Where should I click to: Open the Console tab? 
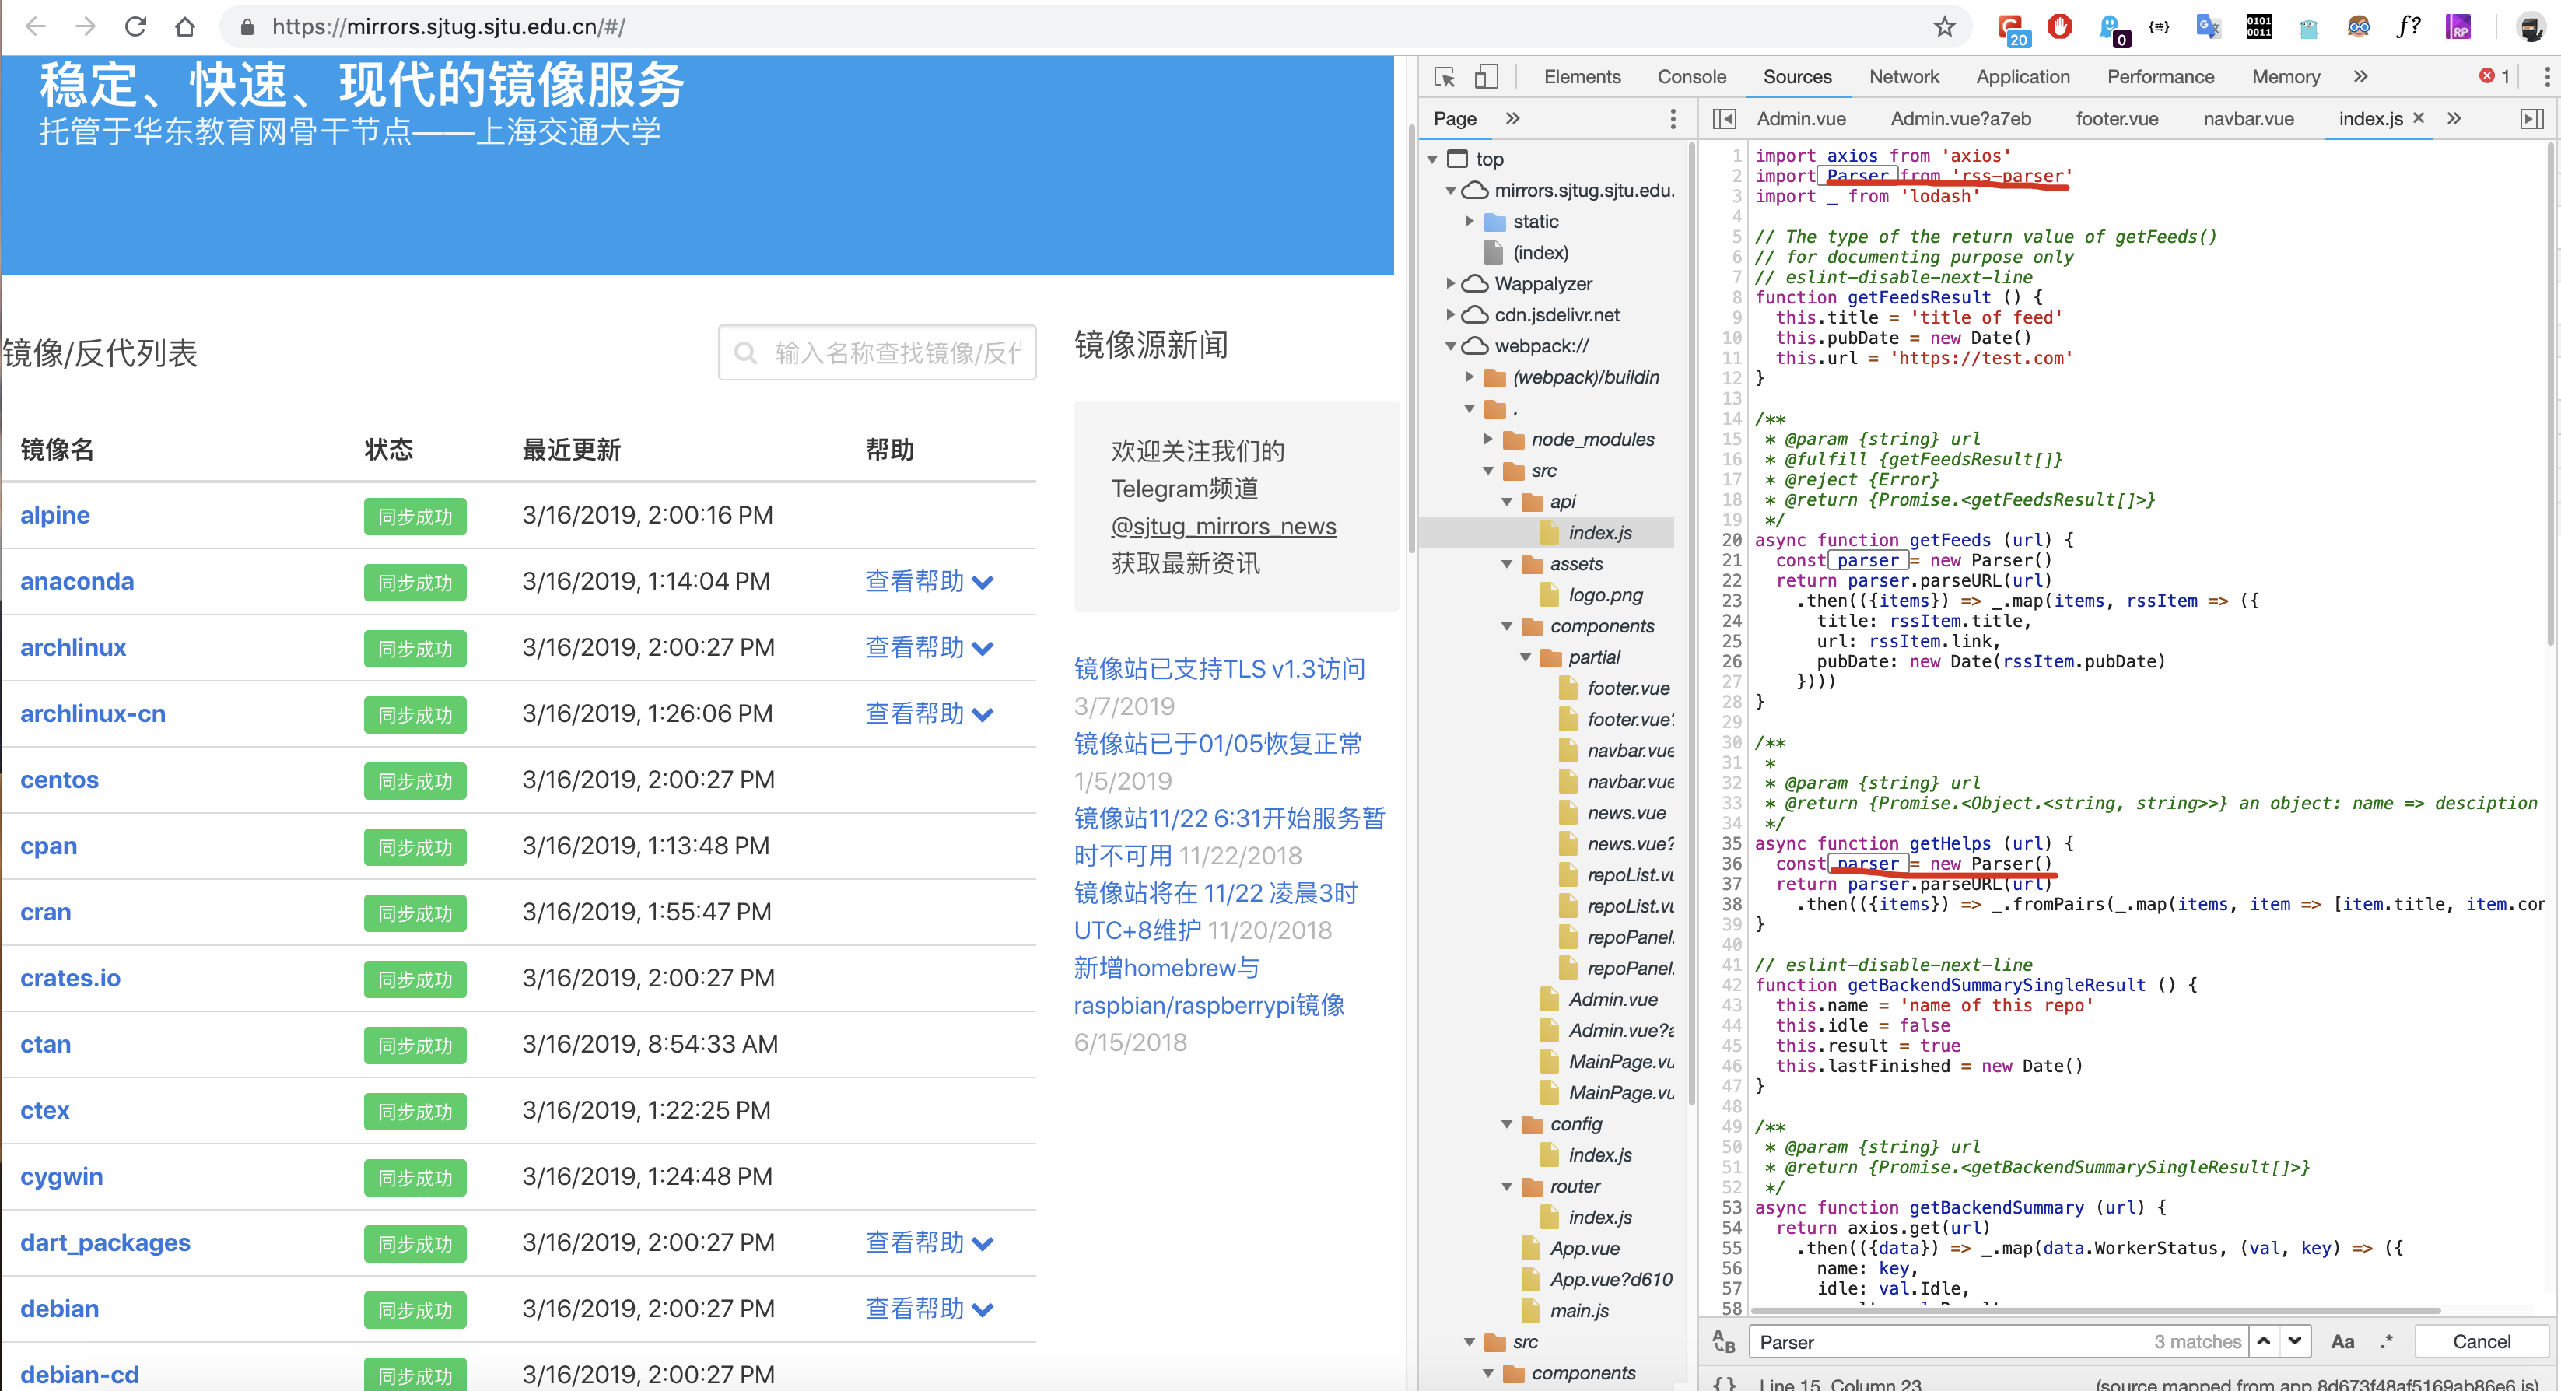coord(1691,76)
